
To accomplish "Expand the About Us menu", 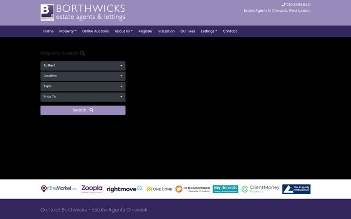I will coord(123,31).
